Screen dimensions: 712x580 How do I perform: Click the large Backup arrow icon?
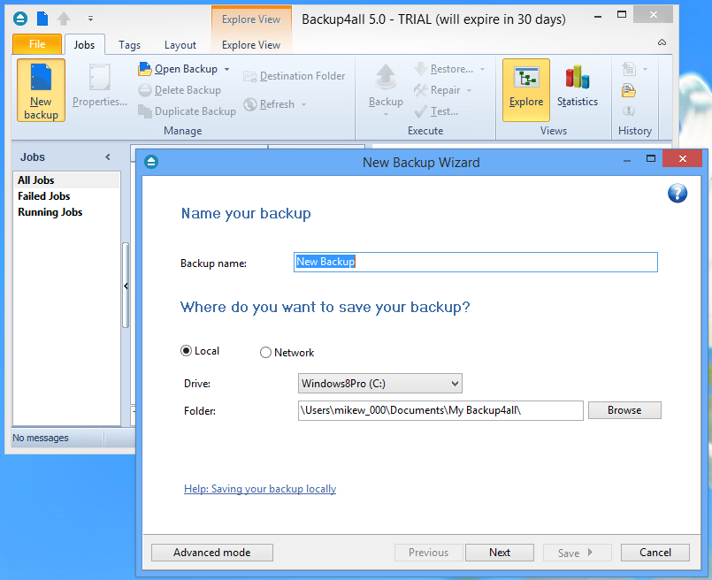[386, 76]
